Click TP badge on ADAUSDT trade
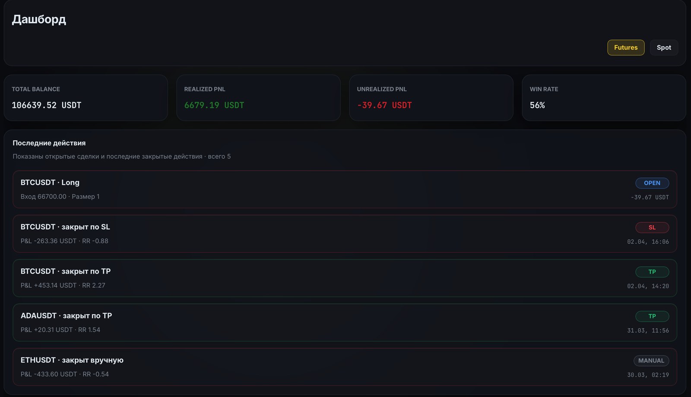This screenshot has height=397, width=691. tap(652, 316)
